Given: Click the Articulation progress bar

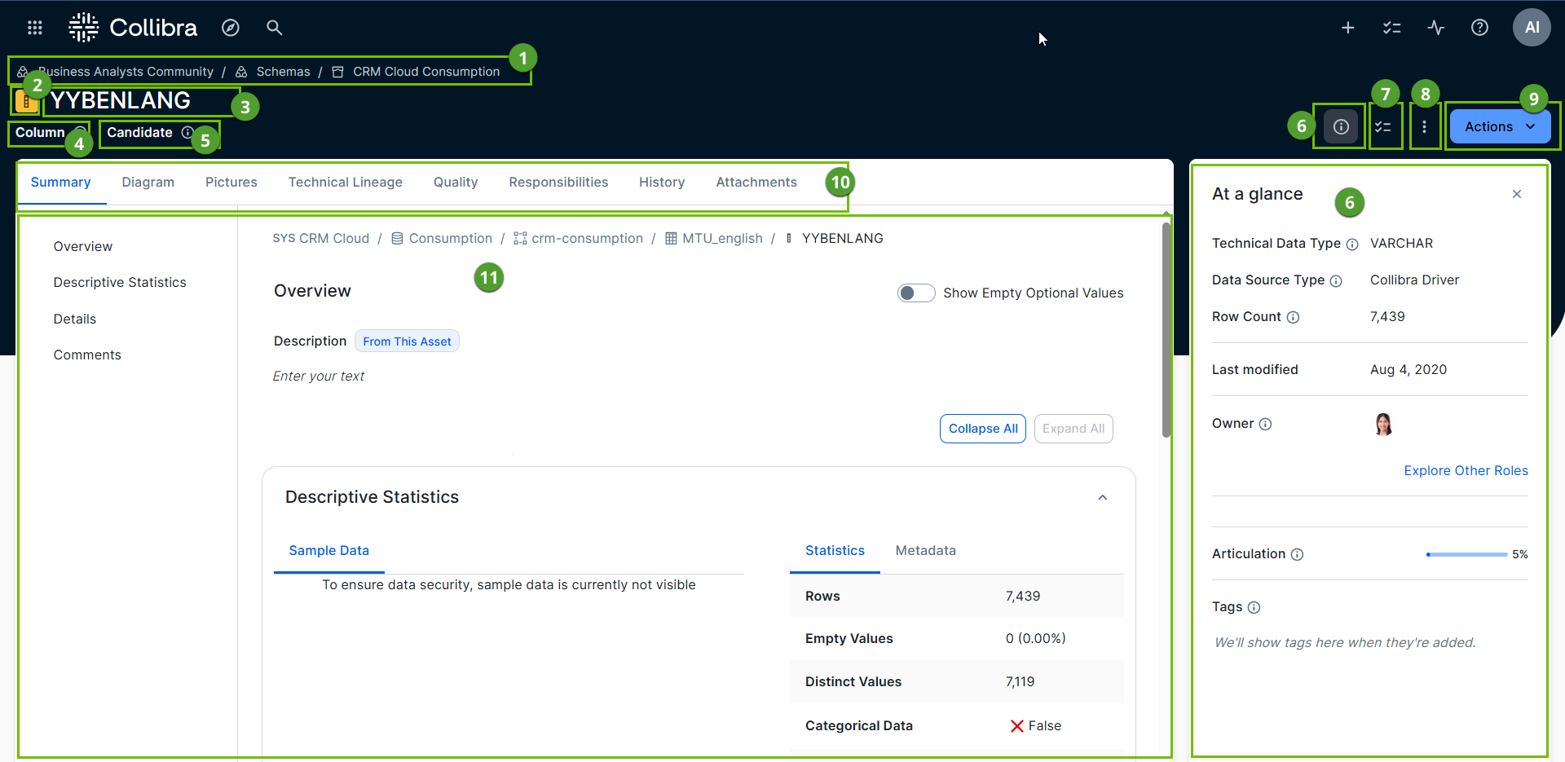Looking at the screenshot, I should [x=1466, y=554].
